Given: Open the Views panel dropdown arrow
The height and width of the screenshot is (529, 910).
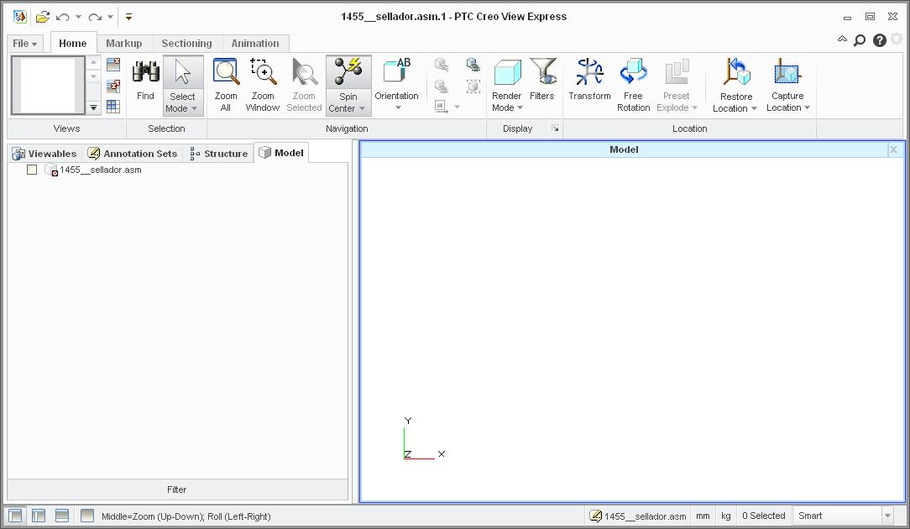Looking at the screenshot, I should pos(92,107).
